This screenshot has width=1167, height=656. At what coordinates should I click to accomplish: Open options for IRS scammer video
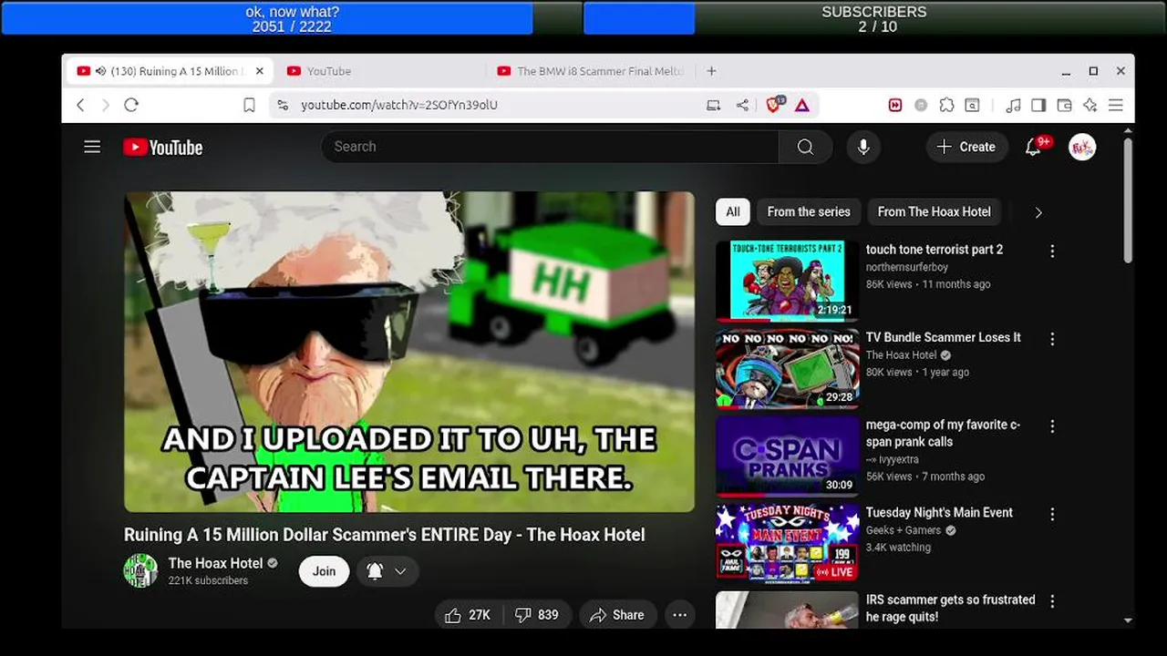[1052, 601]
